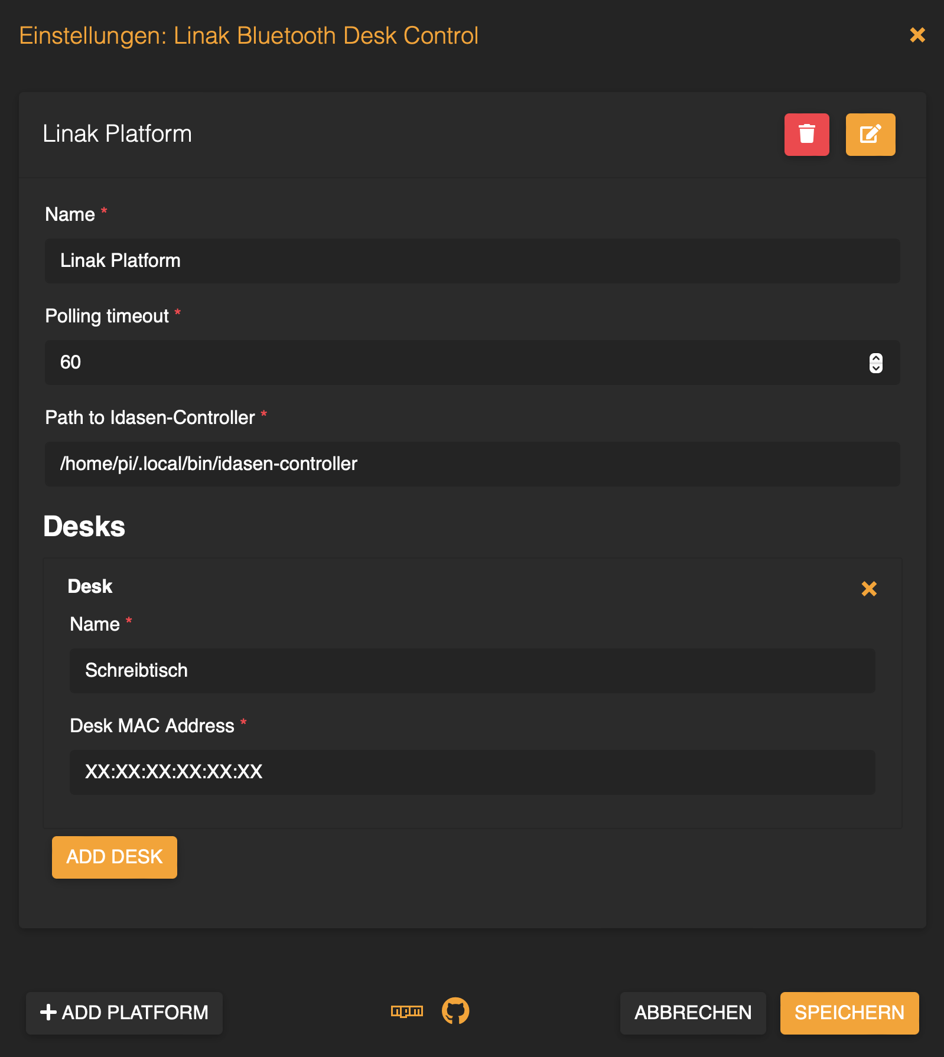944x1057 pixels.
Task: Focus the Path to Idasen-Controller field
Action: 473,464
